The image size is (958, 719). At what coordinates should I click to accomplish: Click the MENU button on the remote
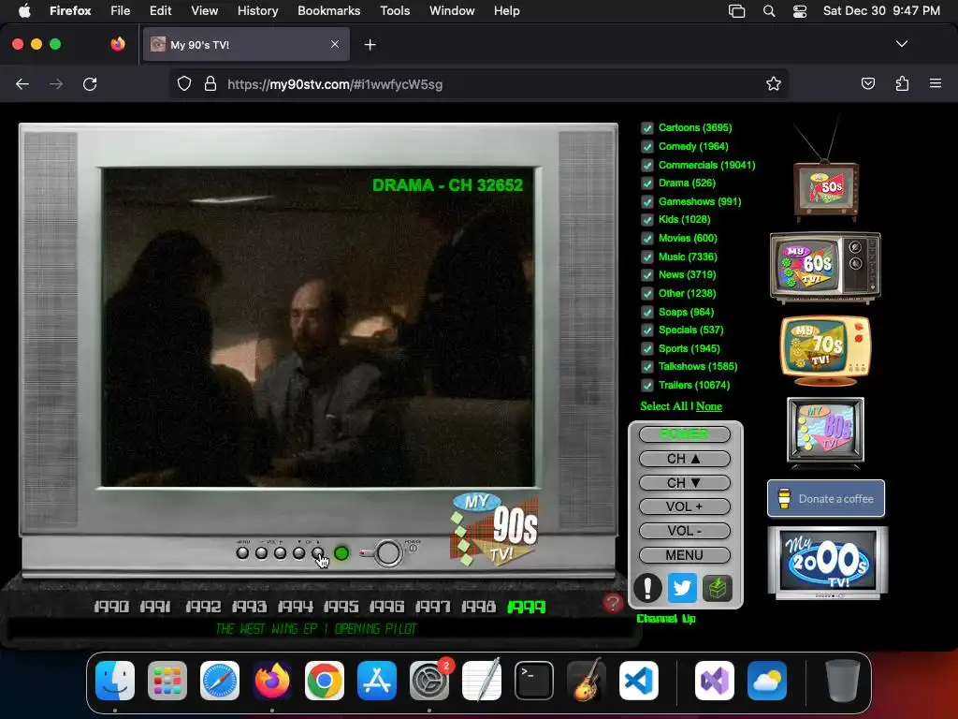point(684,555)
